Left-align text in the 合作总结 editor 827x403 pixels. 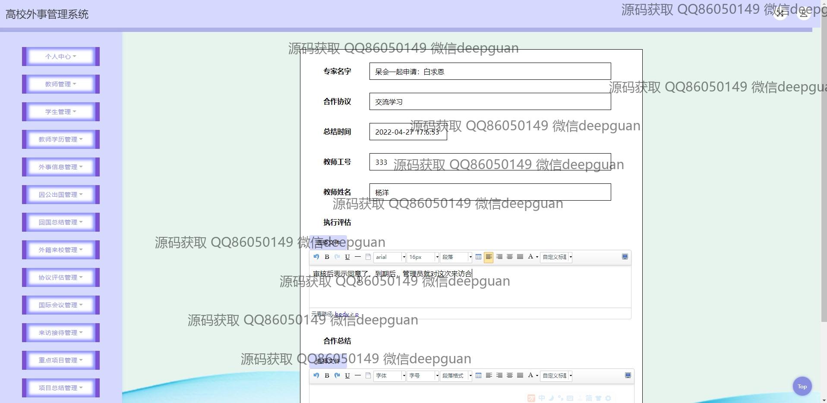489,375
